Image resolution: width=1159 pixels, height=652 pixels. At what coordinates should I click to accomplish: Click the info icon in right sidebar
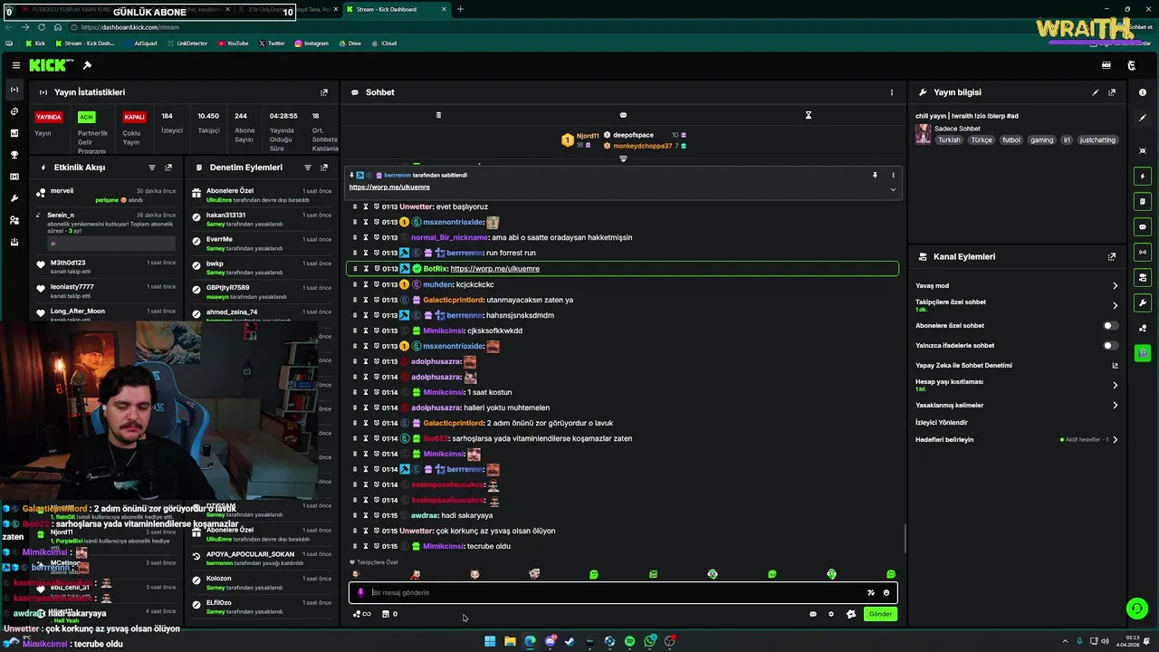coord(1143,92)
